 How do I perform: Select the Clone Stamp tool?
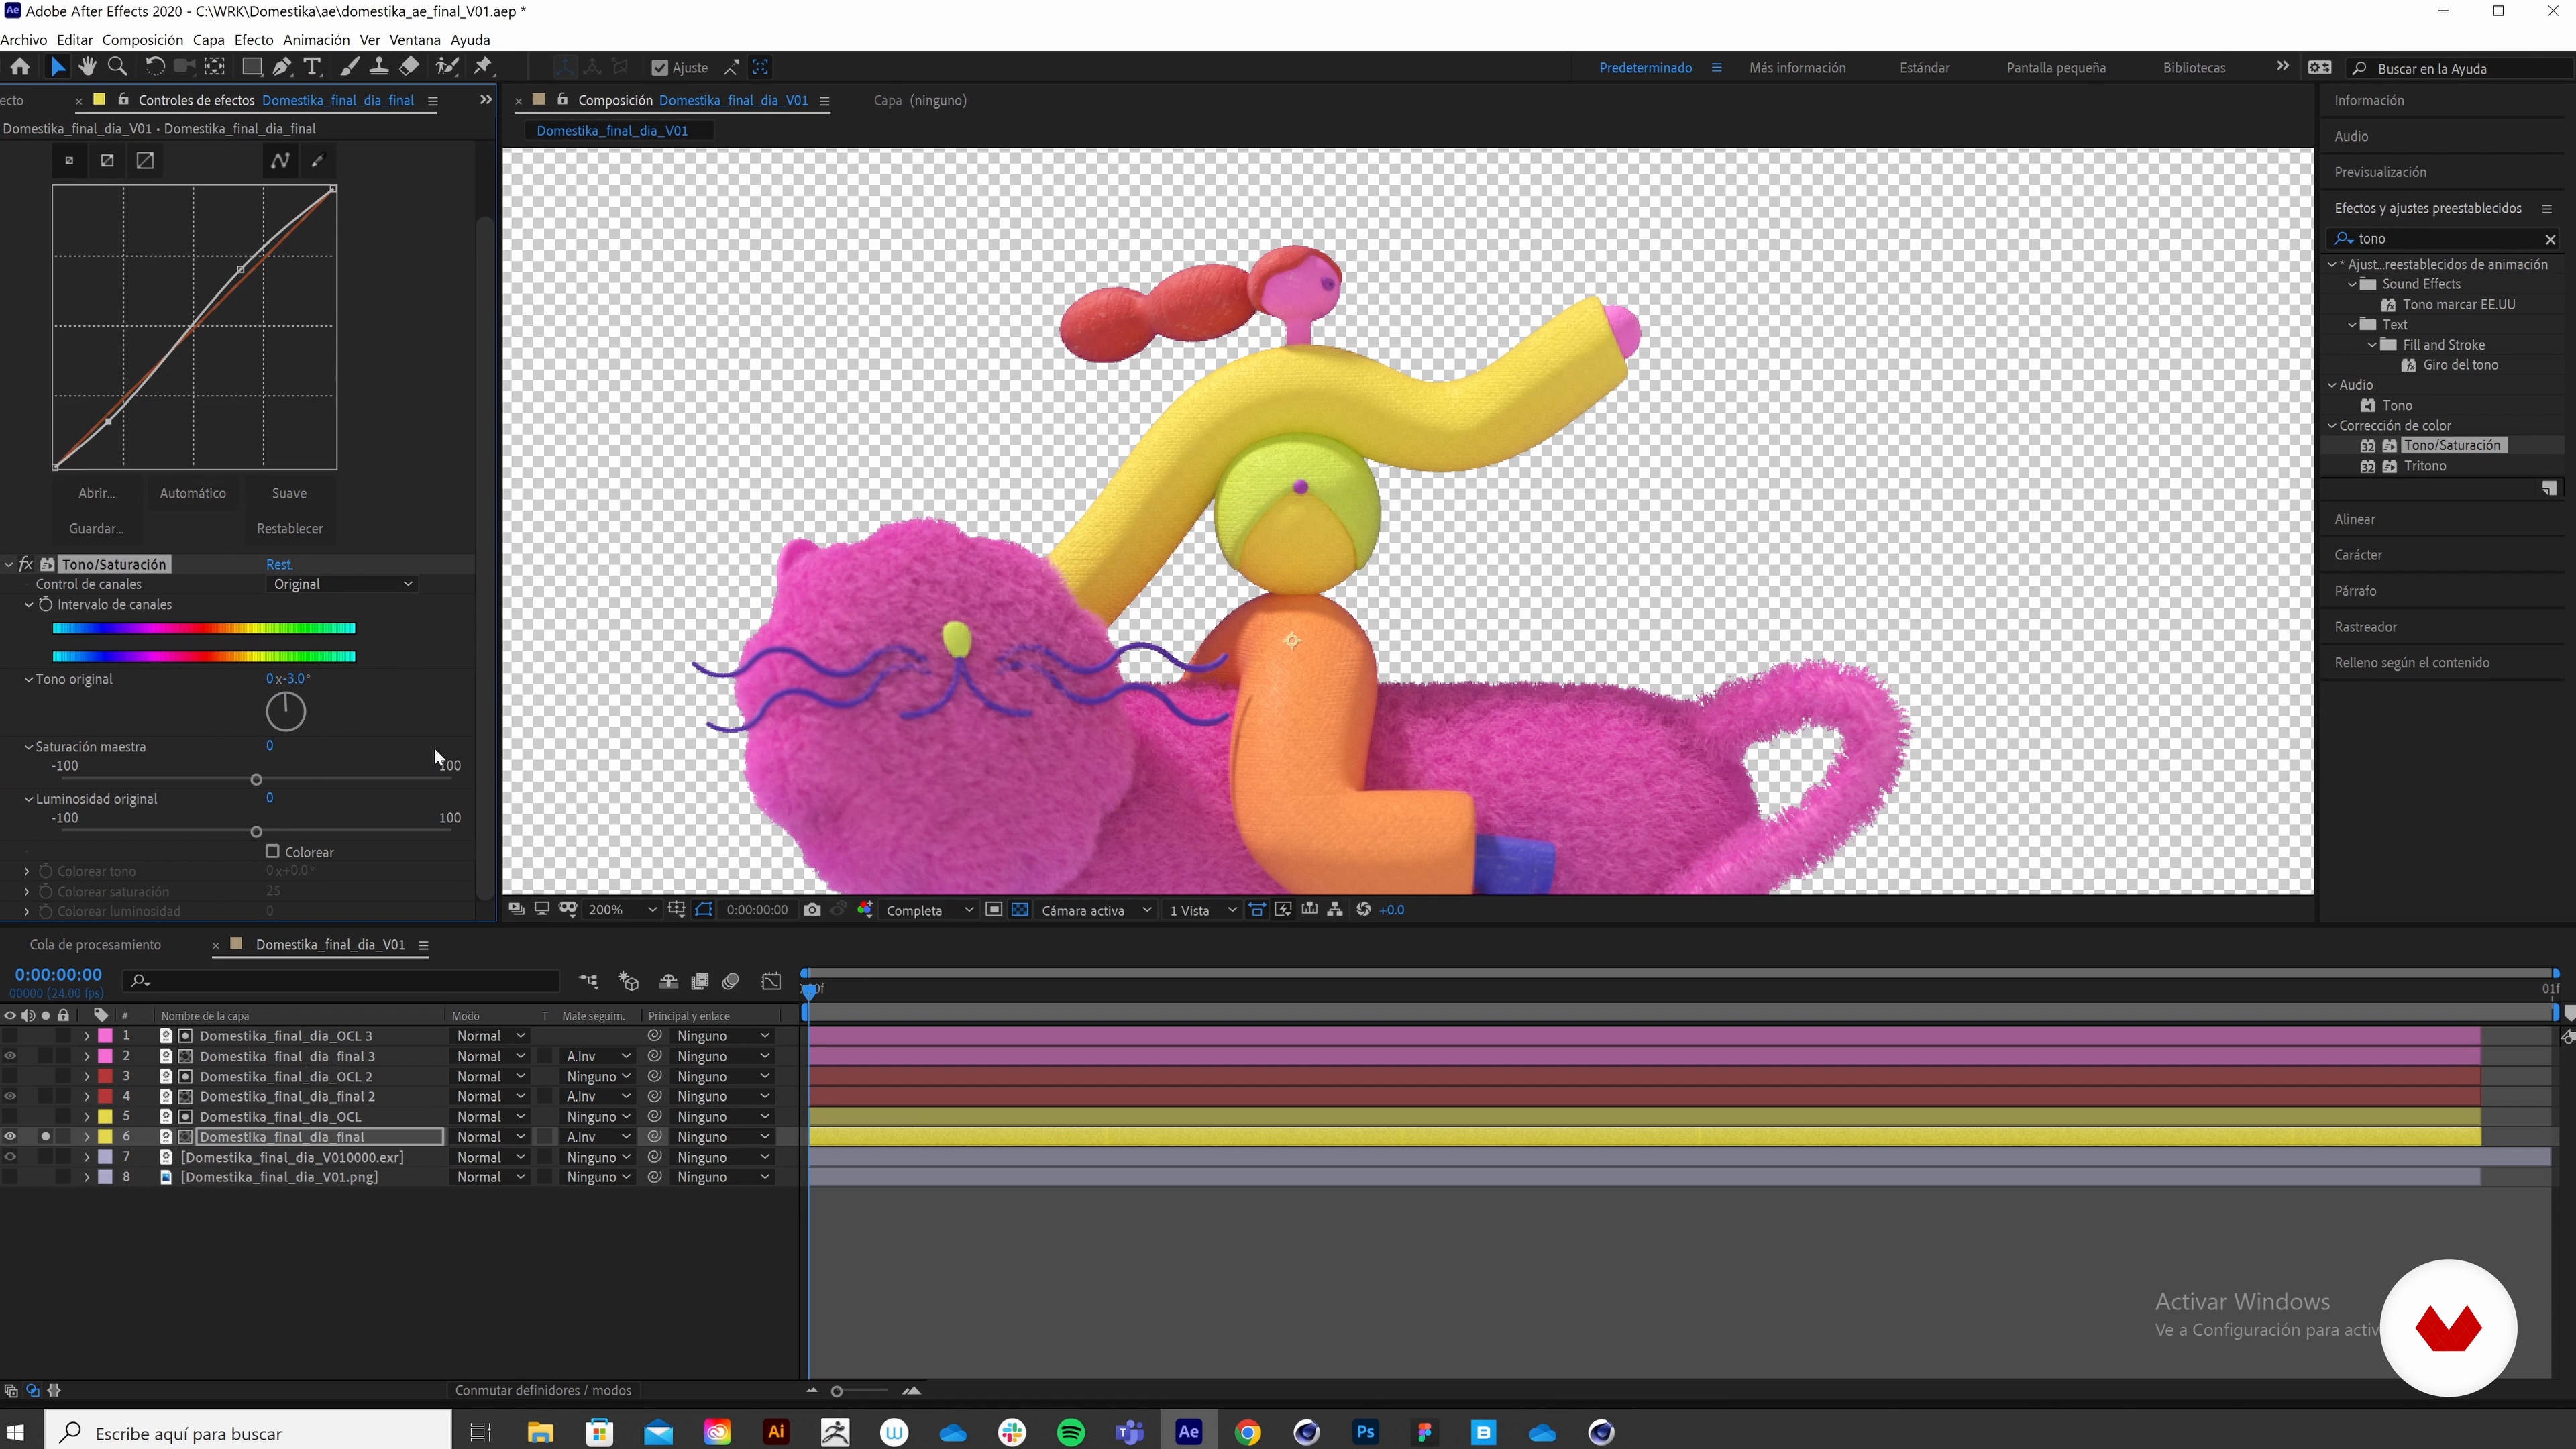coord(379,67)
